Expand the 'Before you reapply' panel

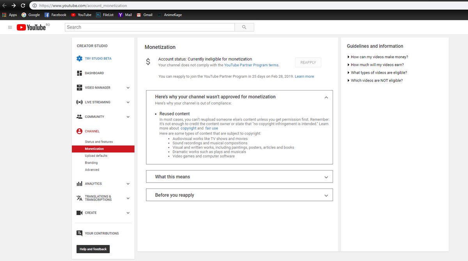click(x=326, y=195)
